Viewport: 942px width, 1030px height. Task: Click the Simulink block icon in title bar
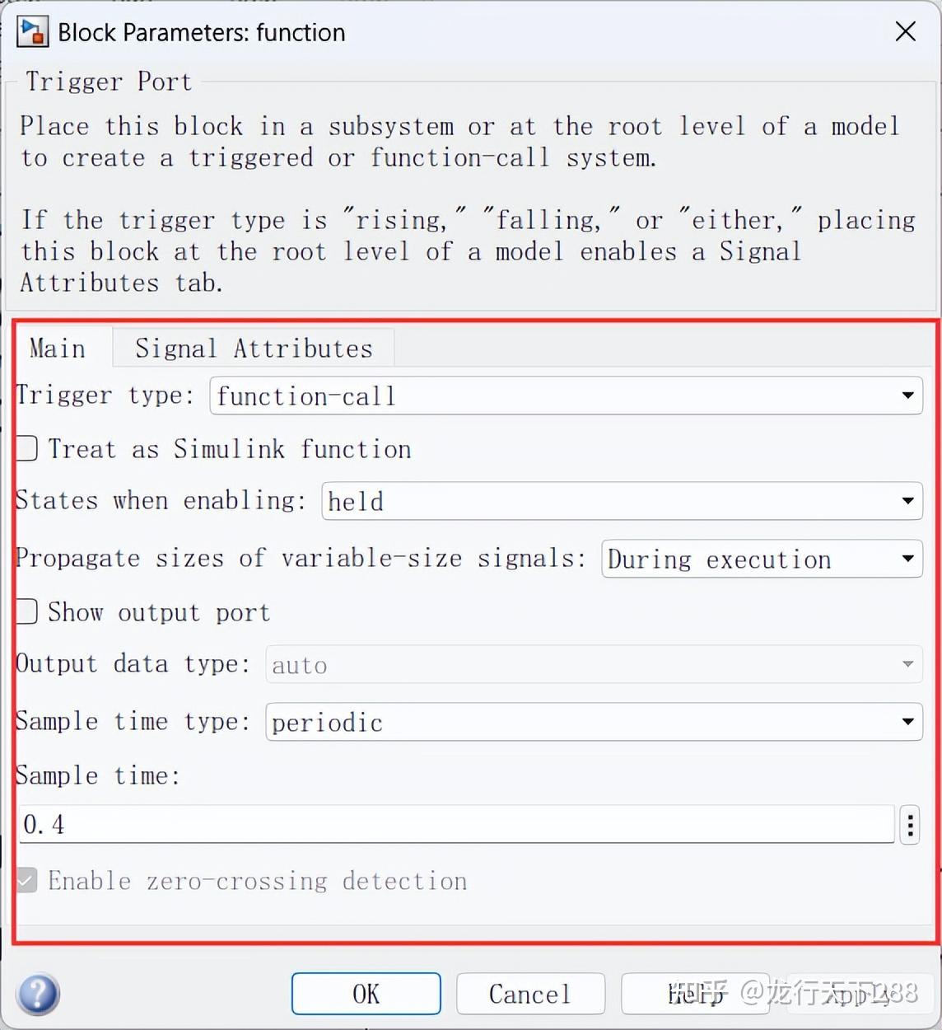tap(33, 32)
